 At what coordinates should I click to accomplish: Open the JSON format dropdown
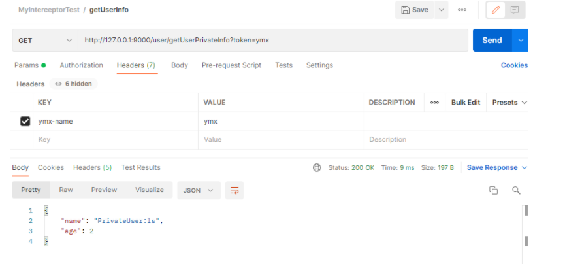(x=199, y=190)
